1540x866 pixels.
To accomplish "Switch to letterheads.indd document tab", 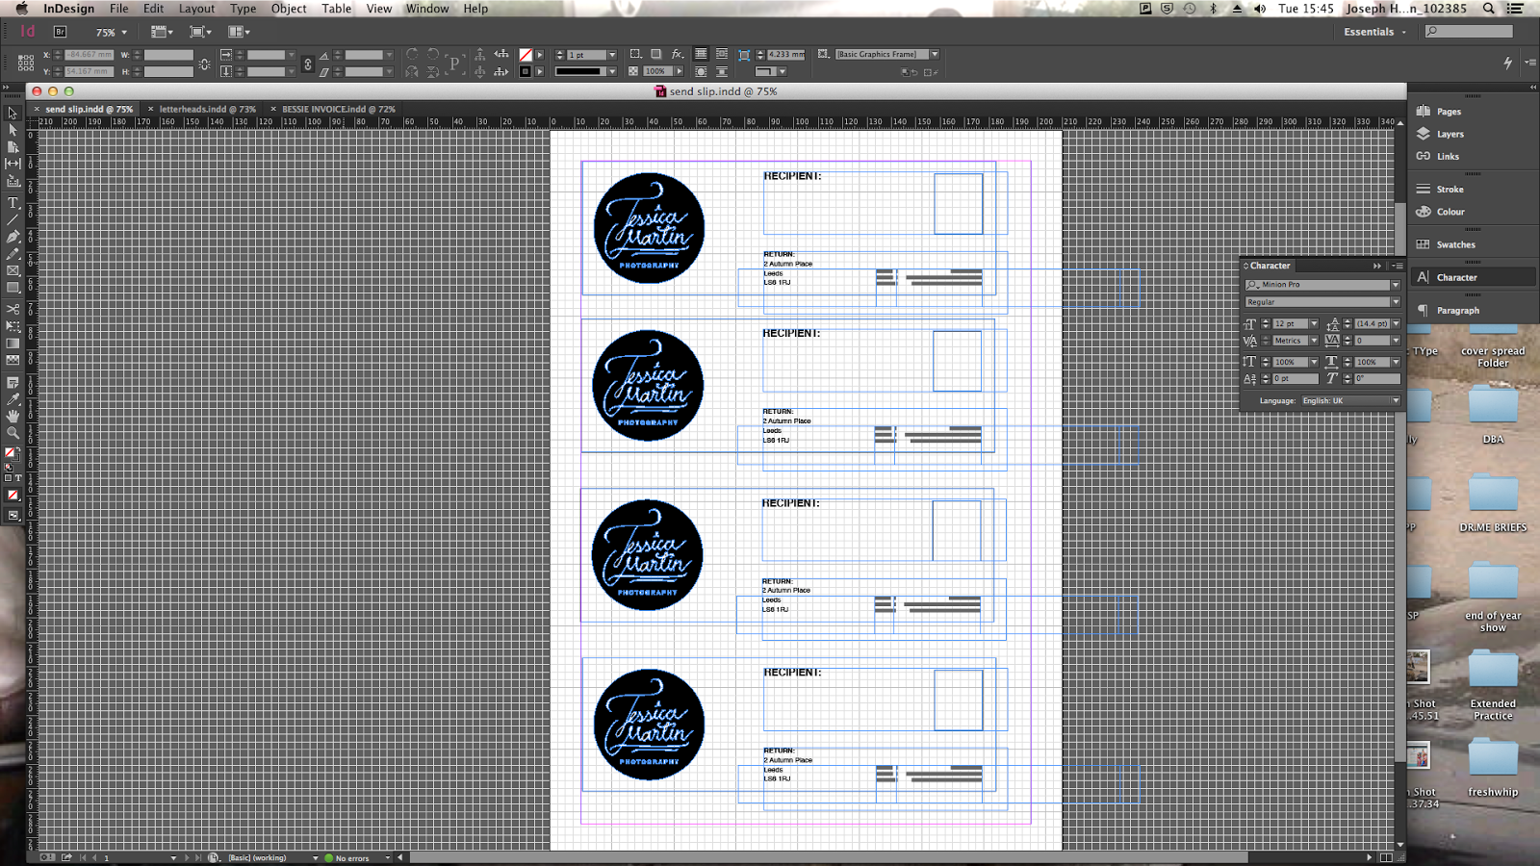I will pos(208,110).
